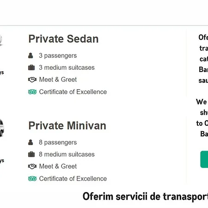This screenshot has width=208, height=208.
Task: Click Minivan's 'Meet & Greet' label
Action: [58, 166]
